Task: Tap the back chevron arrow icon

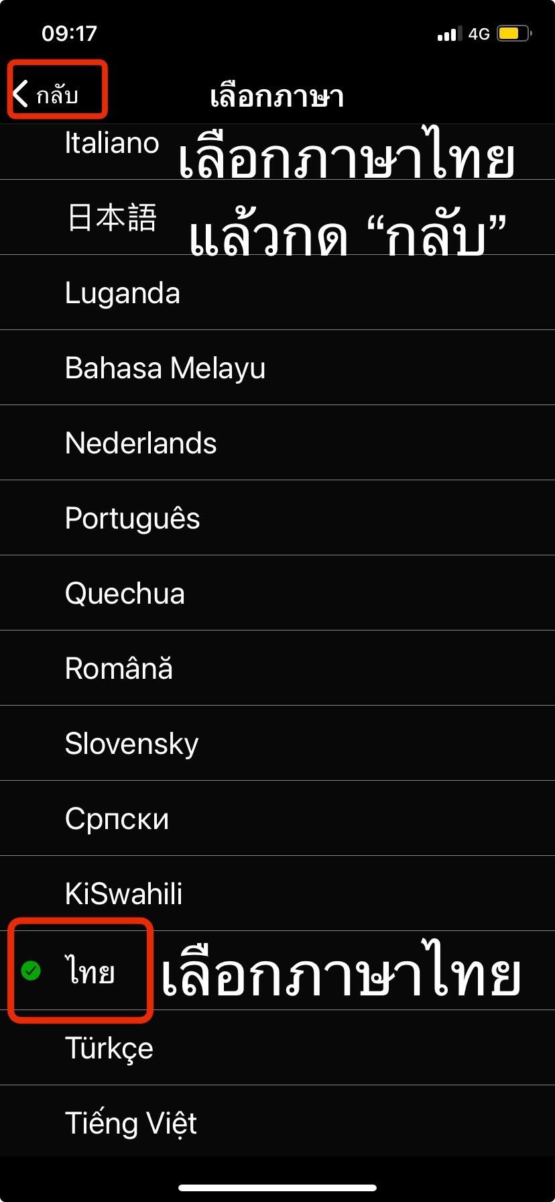Action: [x=21, y=94]
